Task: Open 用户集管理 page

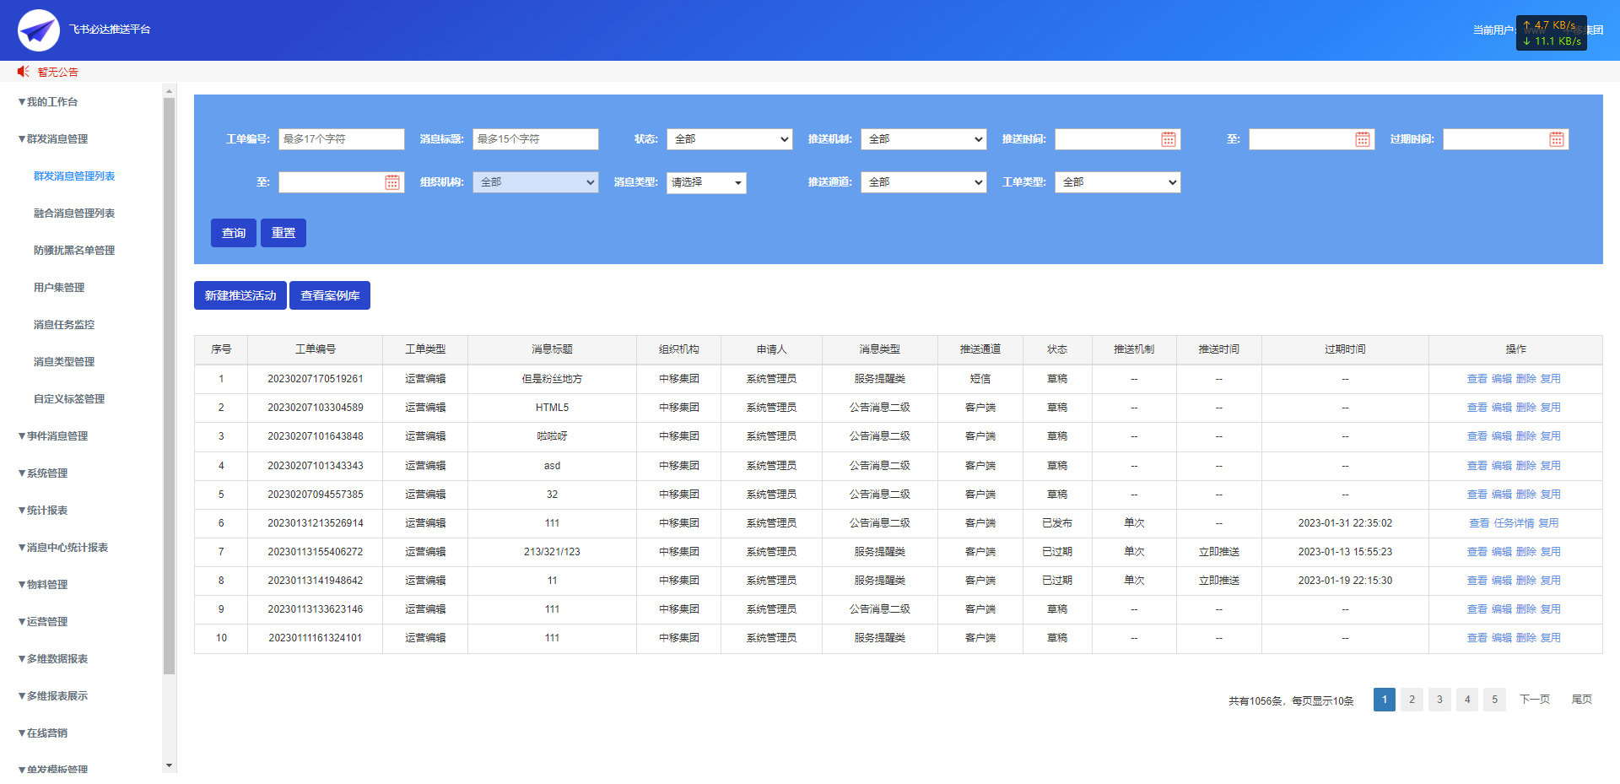Action: (x=59, y=288)
